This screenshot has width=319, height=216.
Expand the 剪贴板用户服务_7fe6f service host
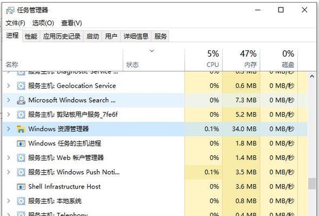tap(8, 114)
